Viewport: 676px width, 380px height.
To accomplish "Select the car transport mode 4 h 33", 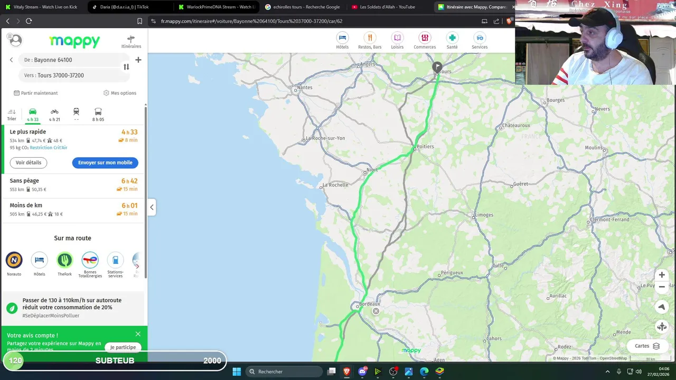I will 33,115.
